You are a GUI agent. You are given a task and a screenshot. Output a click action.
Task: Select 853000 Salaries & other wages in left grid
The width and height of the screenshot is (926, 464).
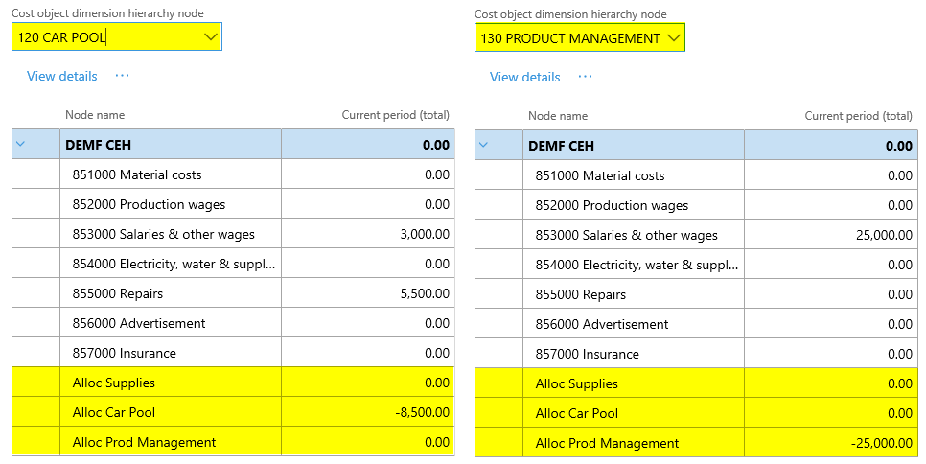pos(163,234)
